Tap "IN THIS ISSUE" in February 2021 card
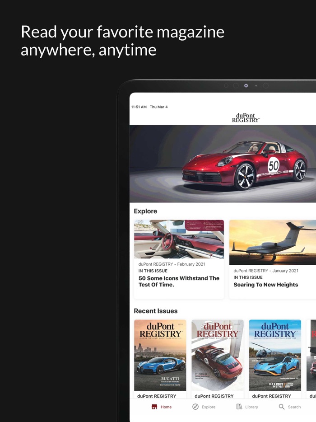Viewport: 316px width, 422px height. pyautogui.click(x=153, y=271)
